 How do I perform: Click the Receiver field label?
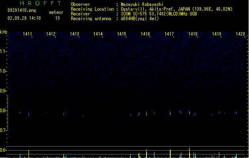(x=80, y=14)
